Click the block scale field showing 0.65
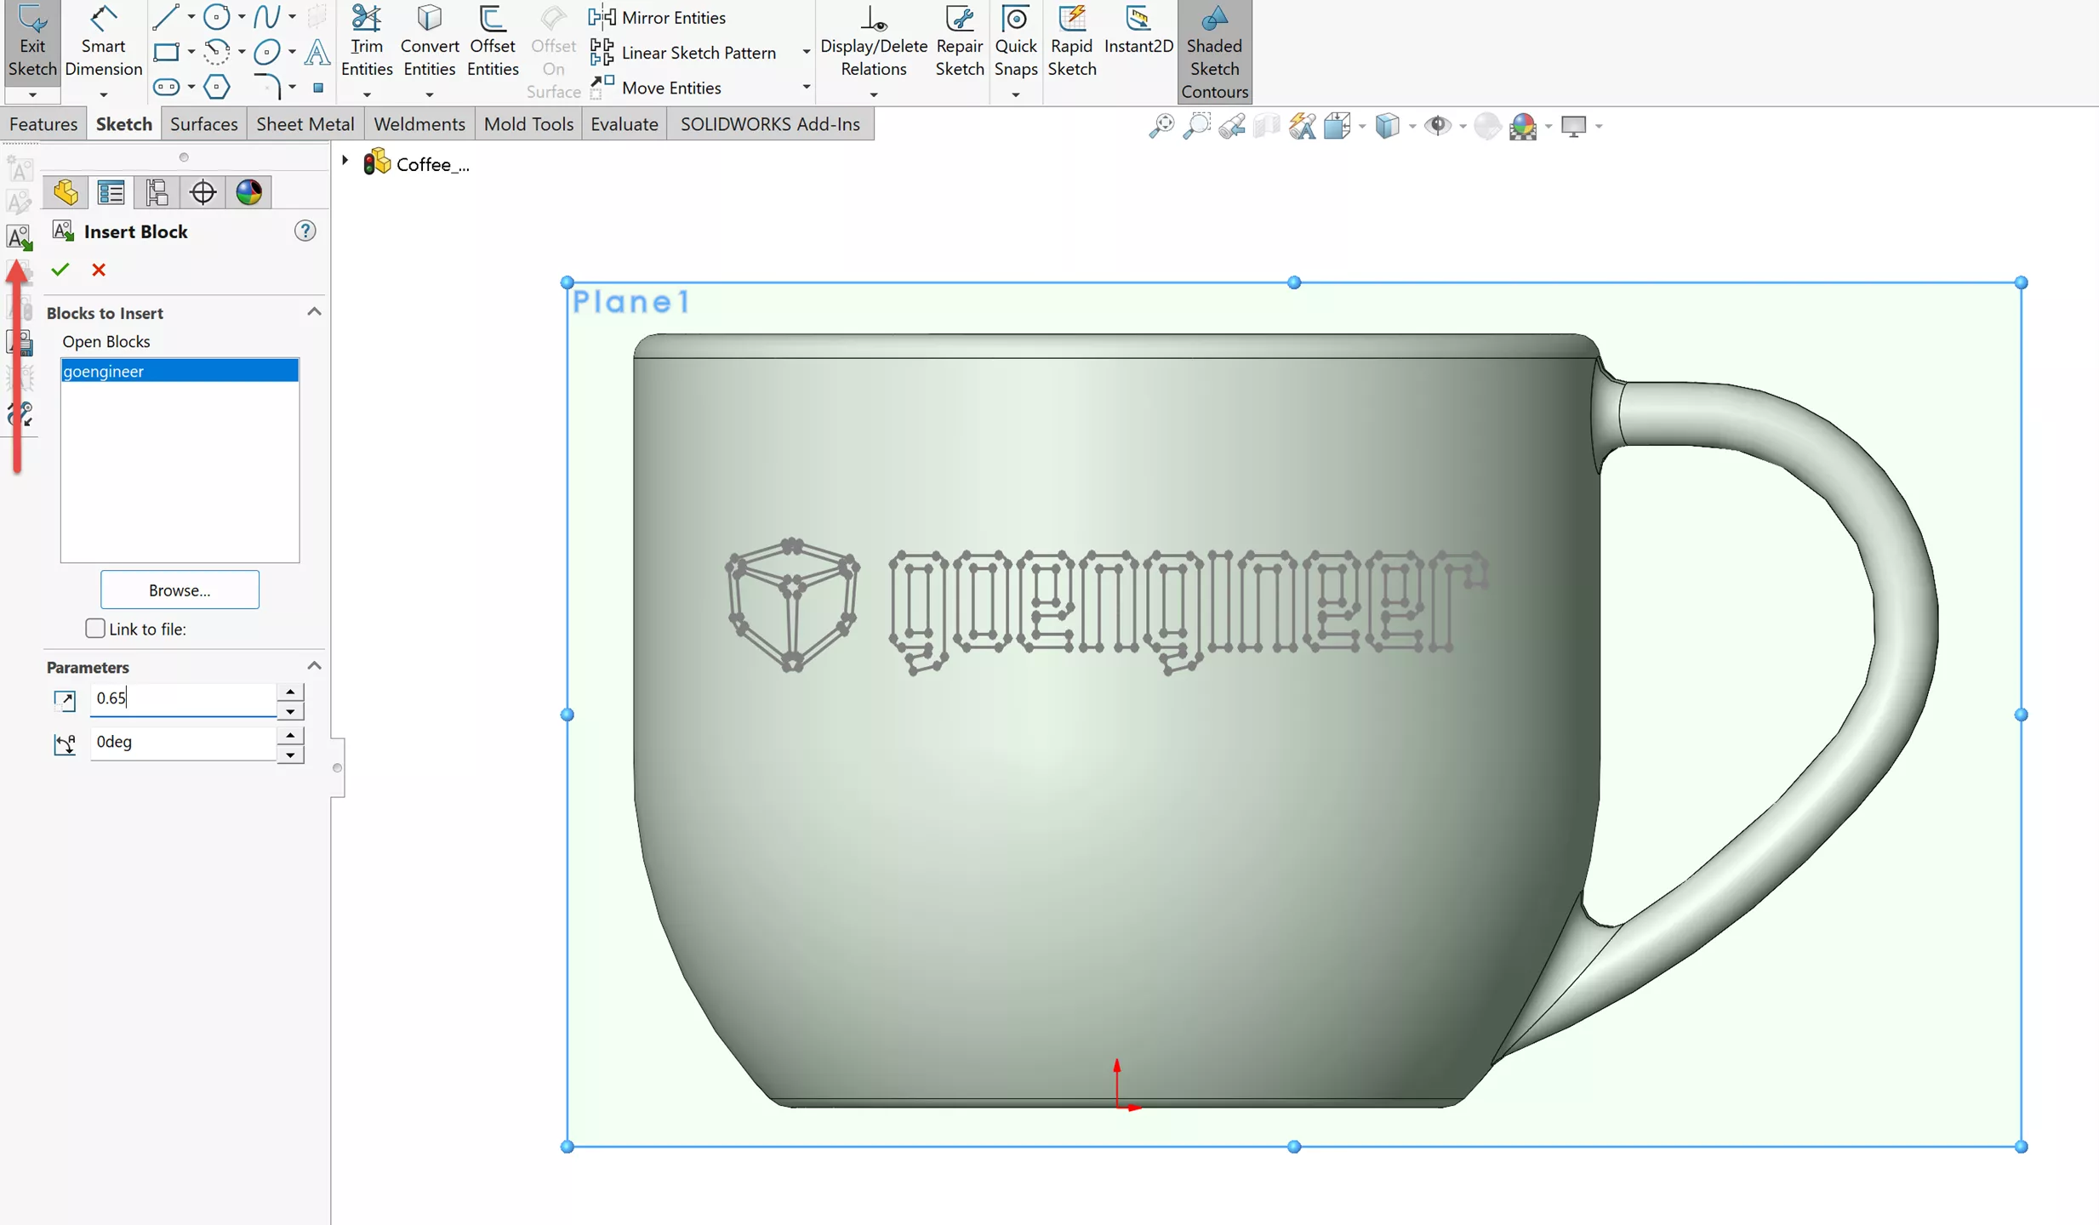The width and height of the screenshot is (2099, 1225). coord(183,698)
